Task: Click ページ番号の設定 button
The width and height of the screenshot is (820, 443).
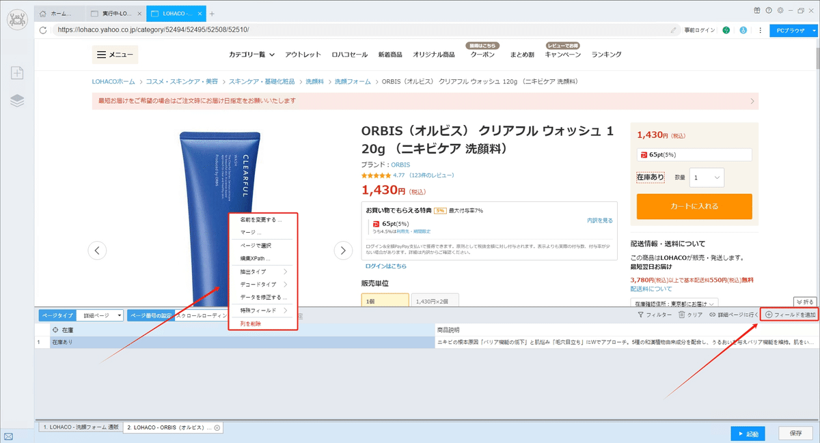Action: pyautogui.click(x=151, y=315)
